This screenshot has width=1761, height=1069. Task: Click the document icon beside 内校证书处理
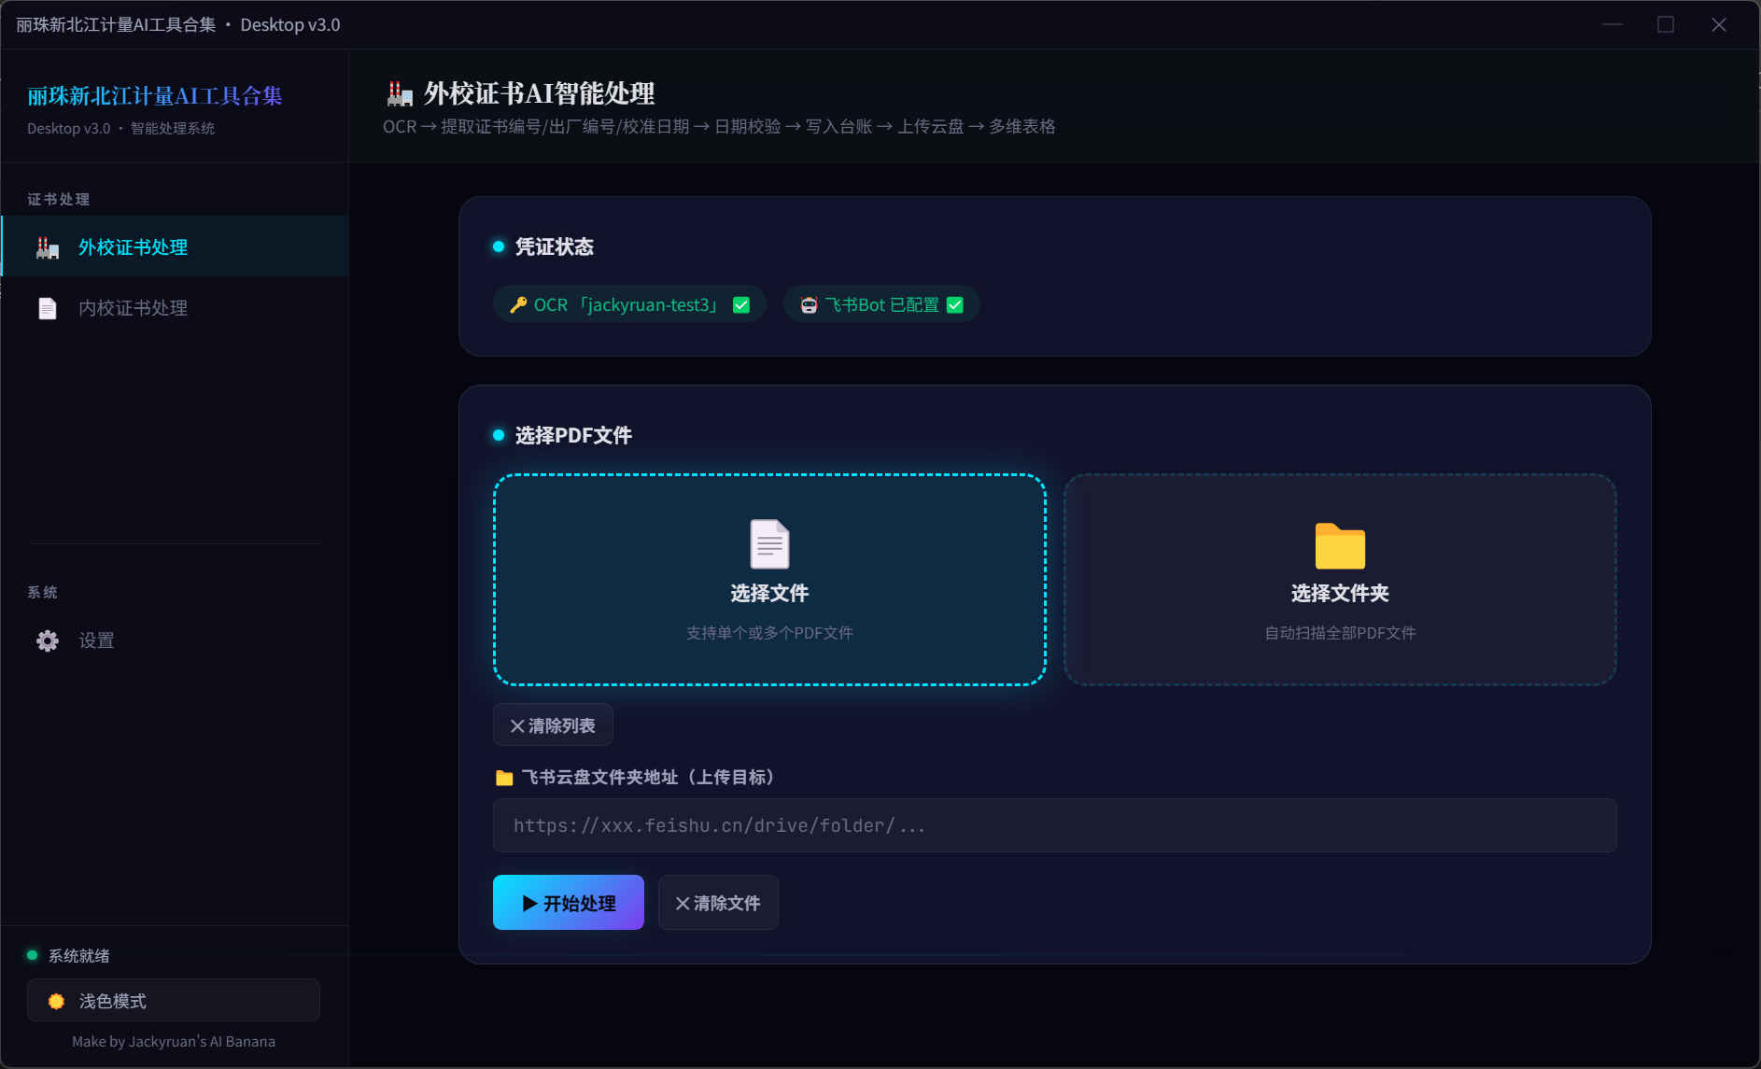[x=48, y=308]
